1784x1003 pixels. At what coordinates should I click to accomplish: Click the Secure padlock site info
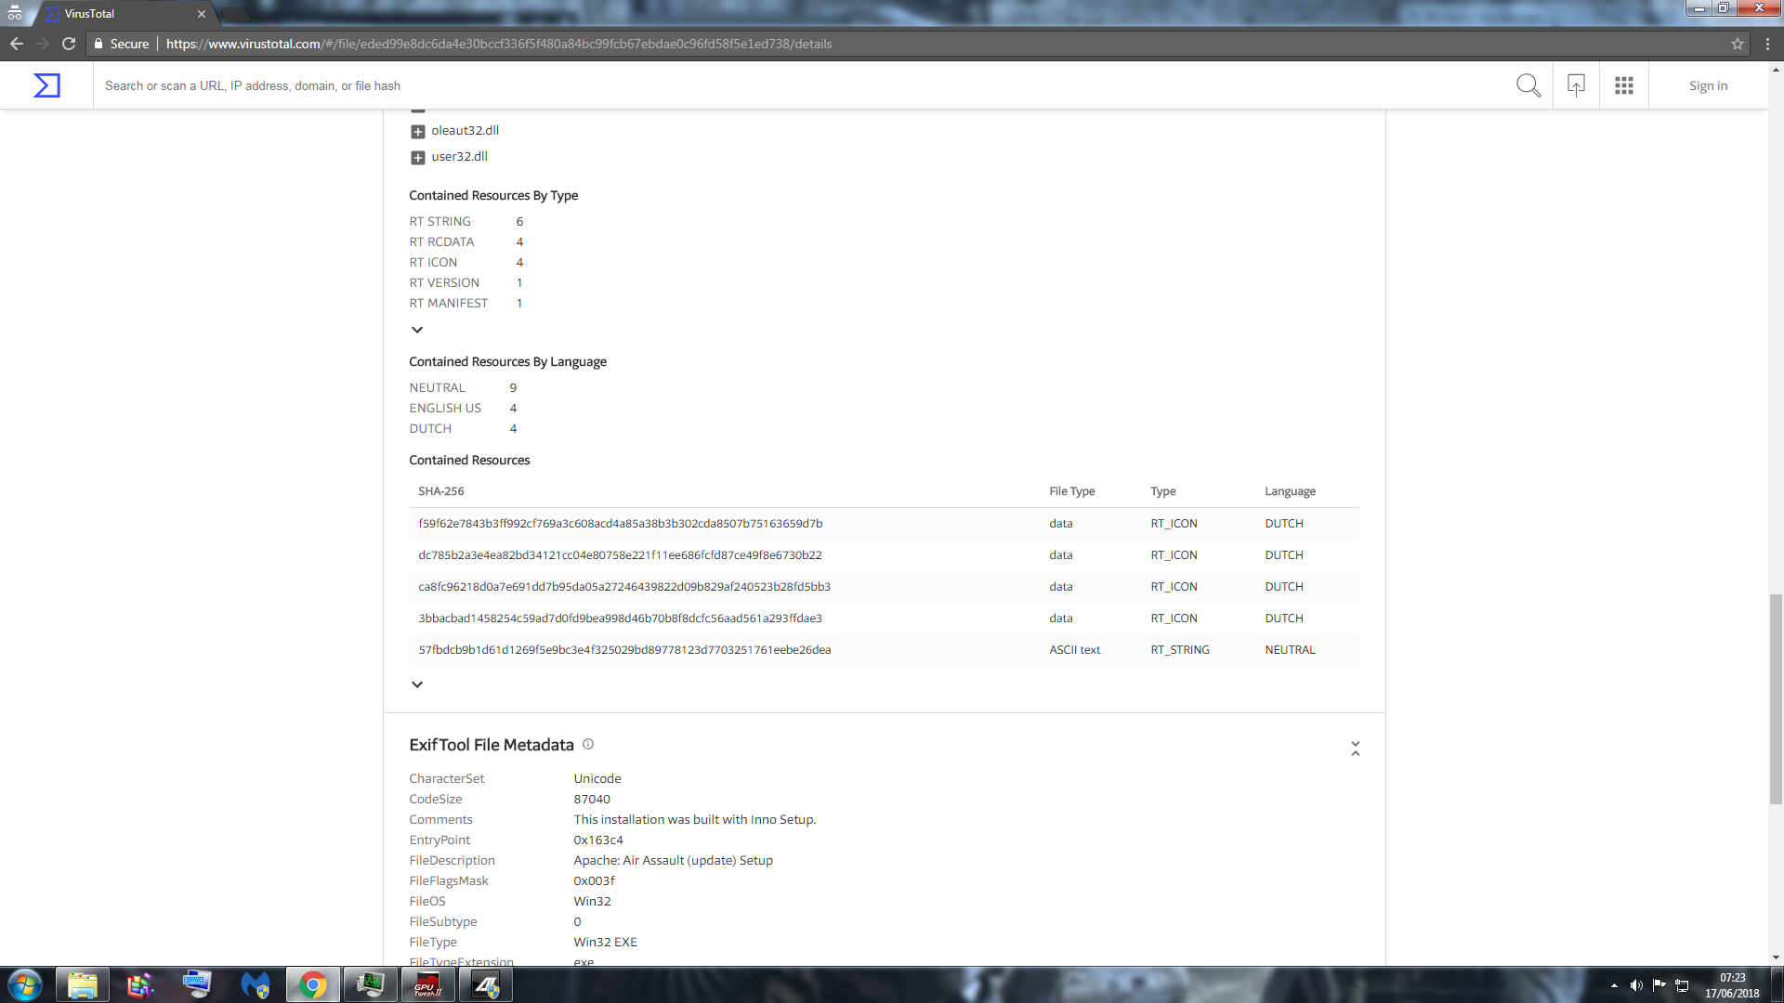tap(122, 44)
